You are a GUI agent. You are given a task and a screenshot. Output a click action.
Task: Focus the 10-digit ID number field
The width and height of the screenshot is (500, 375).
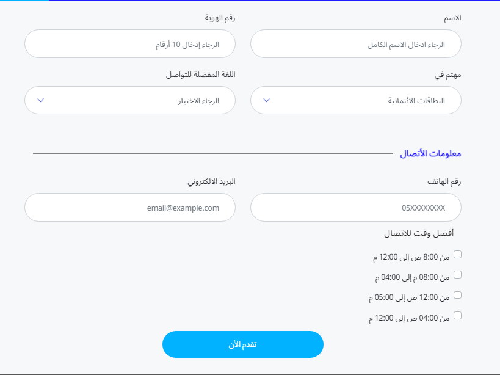tap(130, 44)
